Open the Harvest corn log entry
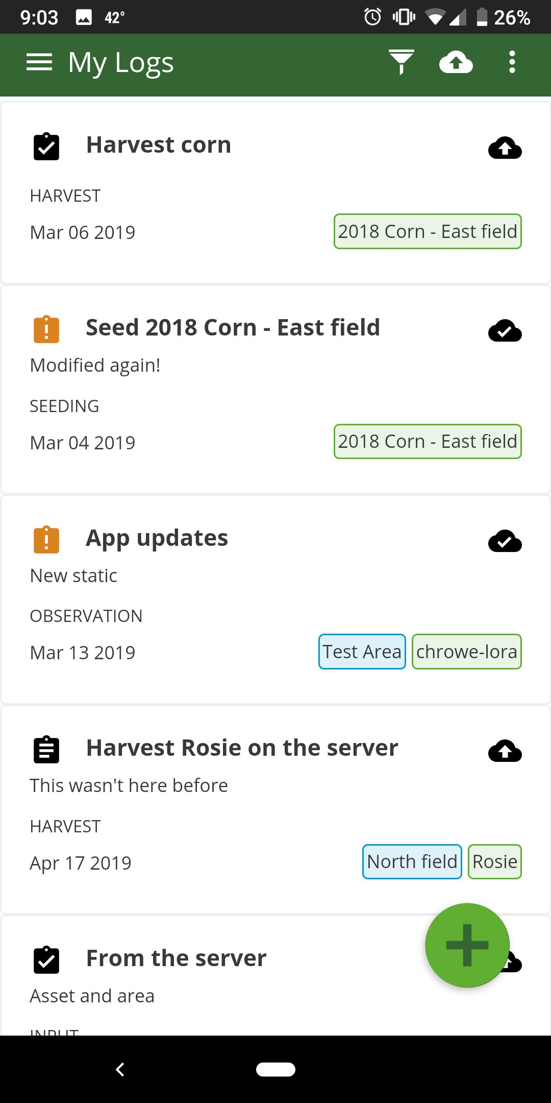The image size is (551, 1103). pos(159,145)
